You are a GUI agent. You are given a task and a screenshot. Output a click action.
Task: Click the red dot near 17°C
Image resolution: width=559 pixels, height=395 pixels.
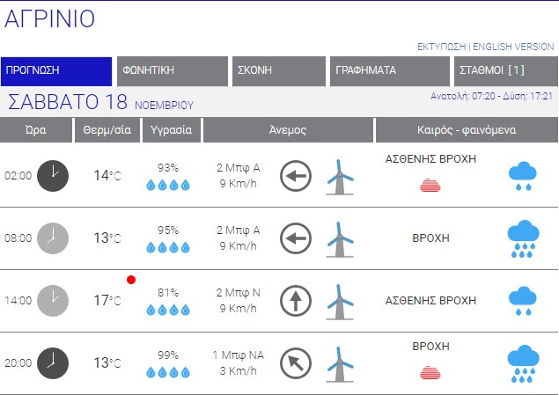pyautogui.click(x=131, y=280)
